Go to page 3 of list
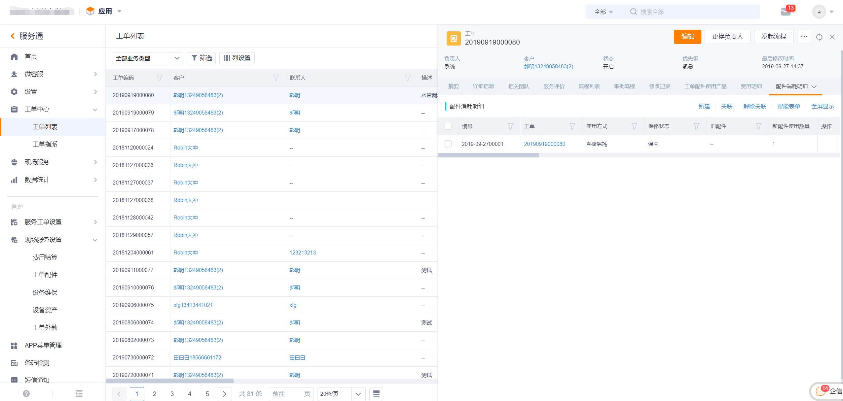843x401 pixels. [172, 394]
